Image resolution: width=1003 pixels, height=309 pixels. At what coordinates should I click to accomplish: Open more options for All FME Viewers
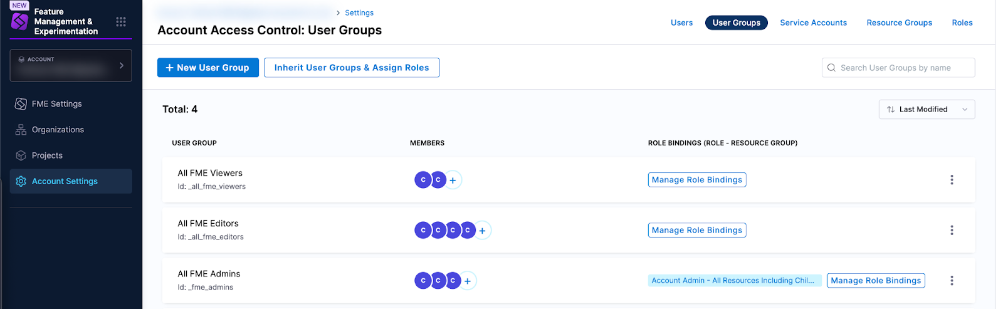(x=951, y=180)
